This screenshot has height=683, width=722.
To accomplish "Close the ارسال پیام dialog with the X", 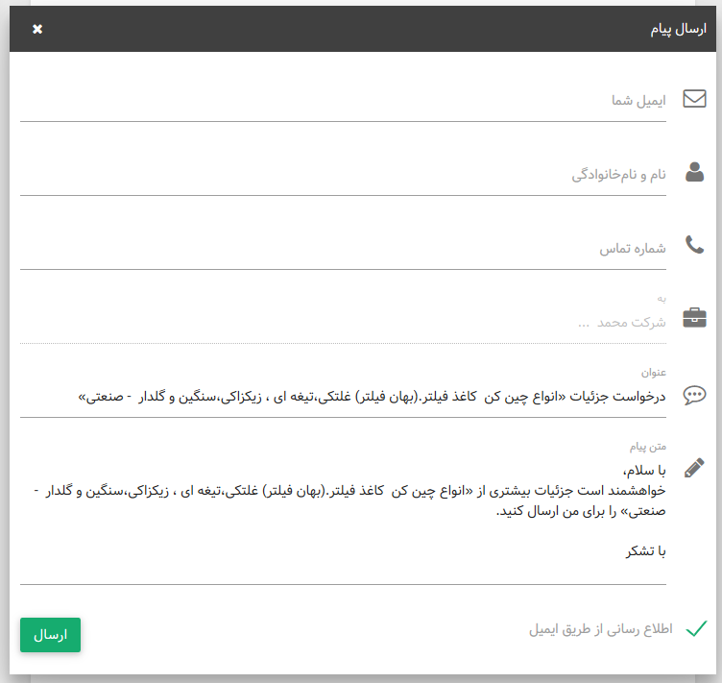I will (x=37, y=29).
